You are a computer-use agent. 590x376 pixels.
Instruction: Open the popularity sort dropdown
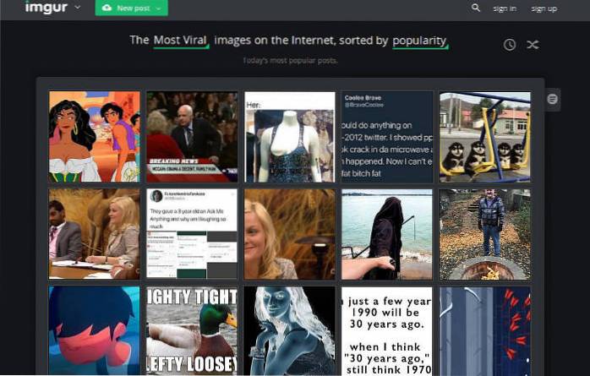click(x=420, y=41)
